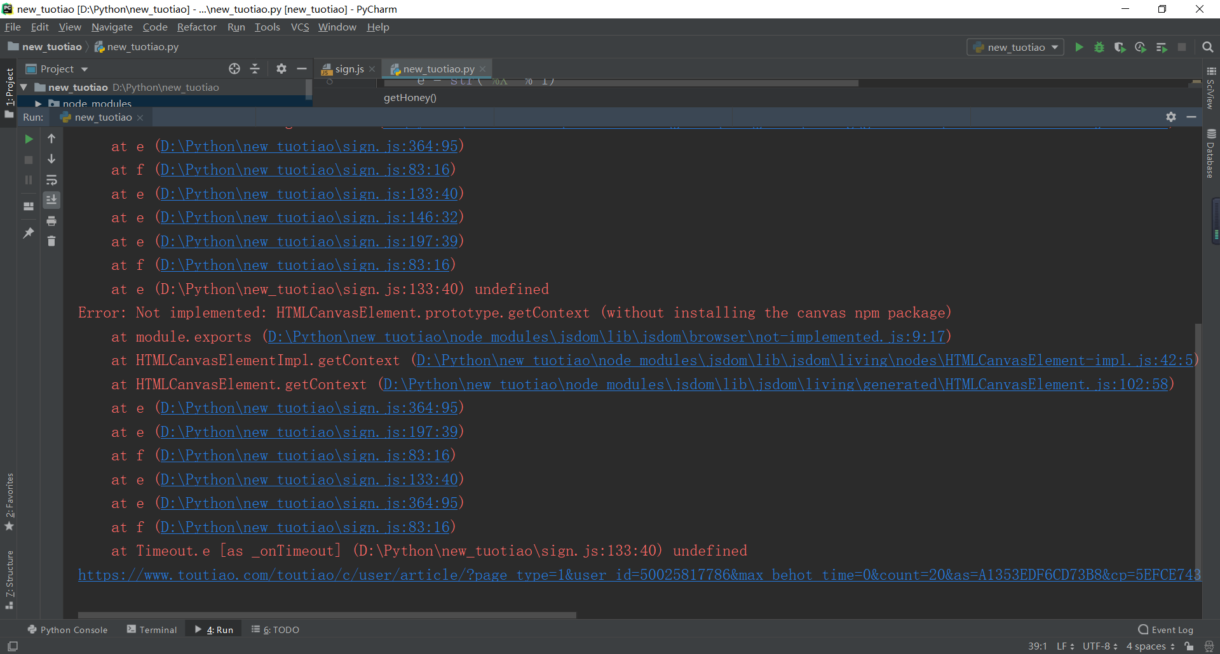This screenshot has width=1220, height=654.
Task: Run with concurrency diagram icon
Action: tap(1162, 47)
